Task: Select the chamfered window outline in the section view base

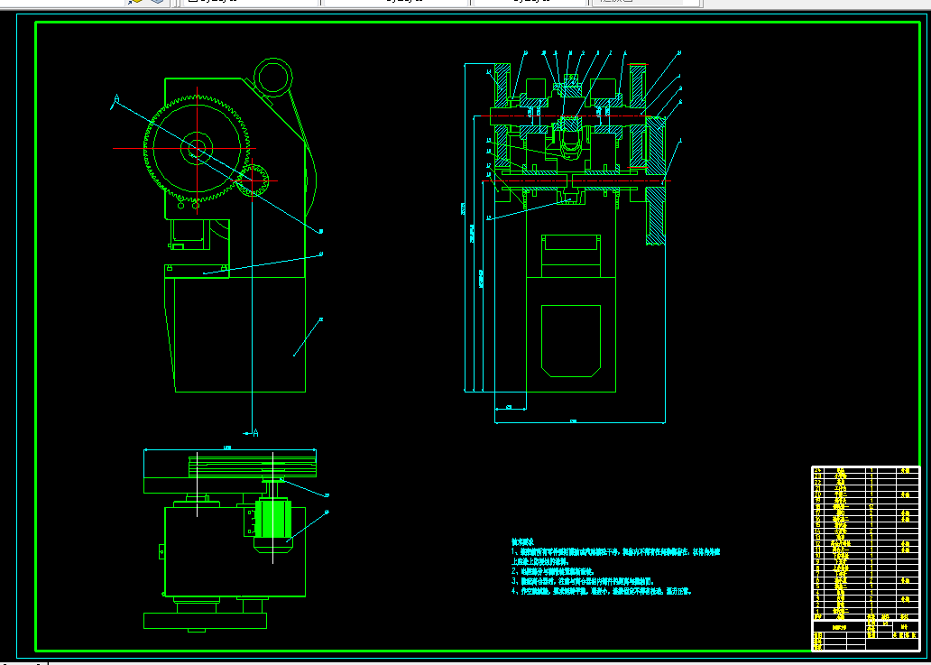Action: click(x=570, y=340)
